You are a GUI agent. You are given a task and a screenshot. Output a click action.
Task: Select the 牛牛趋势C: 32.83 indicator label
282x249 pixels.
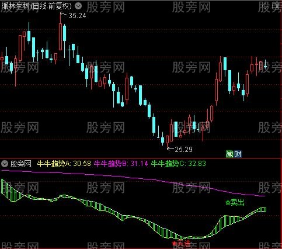(x=179, y=164)
